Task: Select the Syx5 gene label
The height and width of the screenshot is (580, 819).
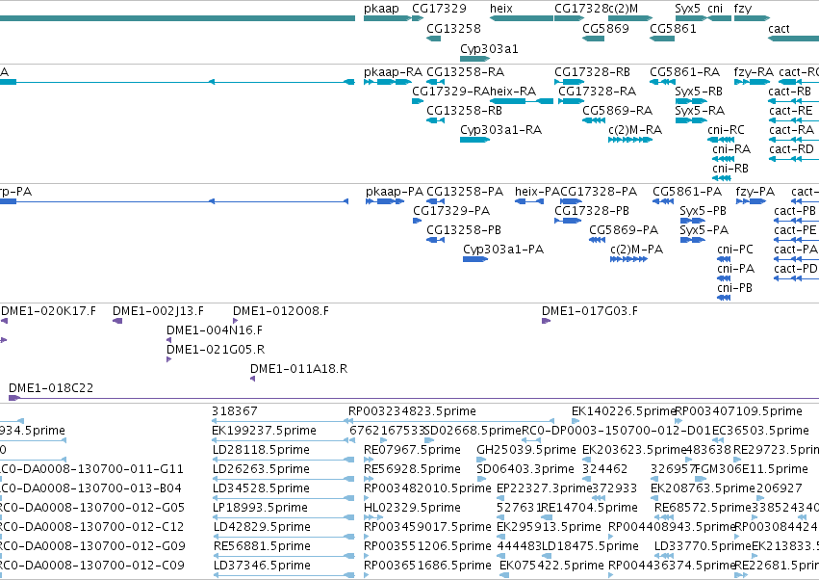Action: pos(687,9)
